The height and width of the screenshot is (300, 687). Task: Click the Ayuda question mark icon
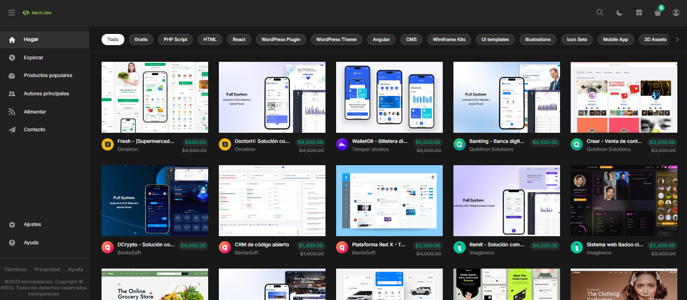pos(12,243)
